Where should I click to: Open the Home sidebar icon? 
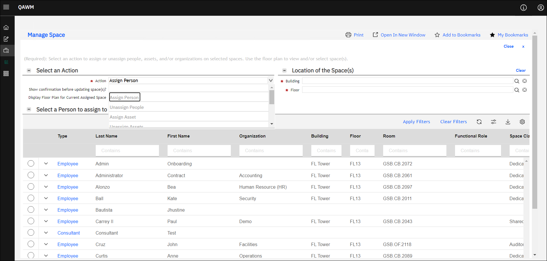tap(6, 27)
